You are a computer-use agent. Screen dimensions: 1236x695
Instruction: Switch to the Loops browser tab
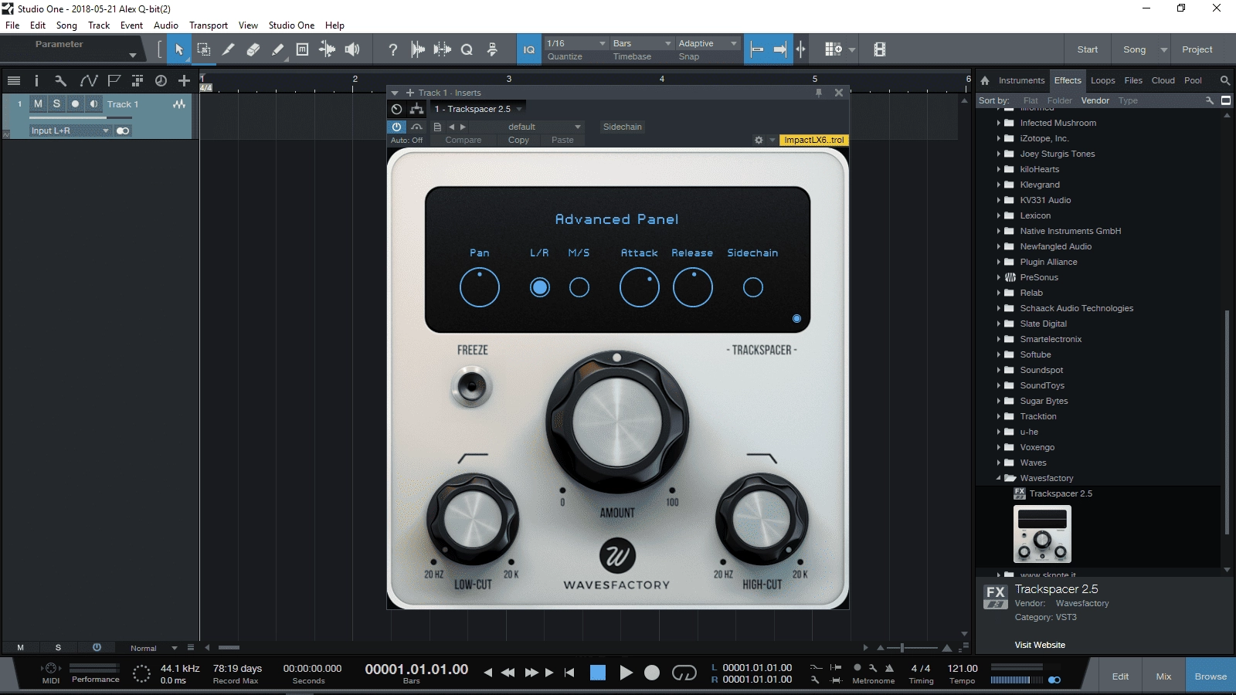click(x=1102, y=80)
